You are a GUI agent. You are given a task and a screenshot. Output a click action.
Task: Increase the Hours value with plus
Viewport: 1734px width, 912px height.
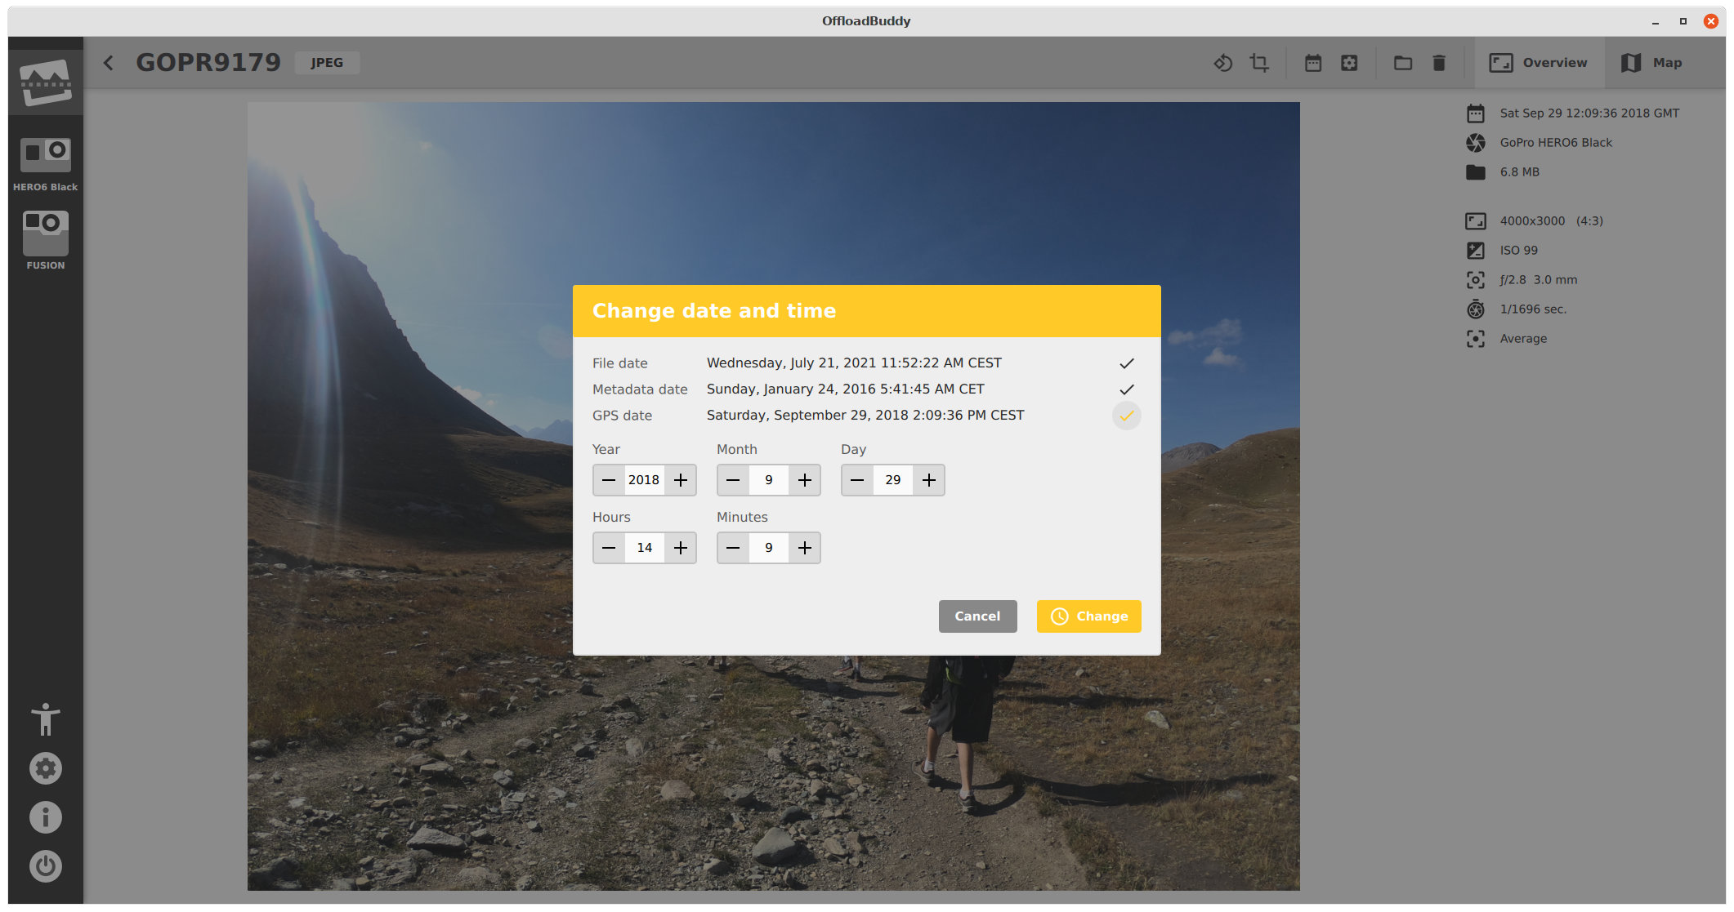click(681, 548)
